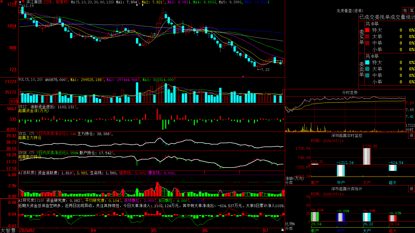This screenshot has height=233, width=415.
Task: Click the 06 month marker on the timeline
Action: (x=205, y=230)
